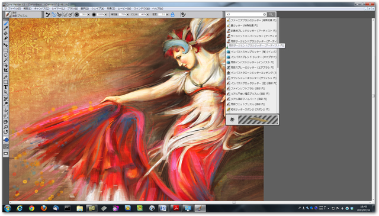Toggle the blue lock icon in property bar

(x=172, y=14)
